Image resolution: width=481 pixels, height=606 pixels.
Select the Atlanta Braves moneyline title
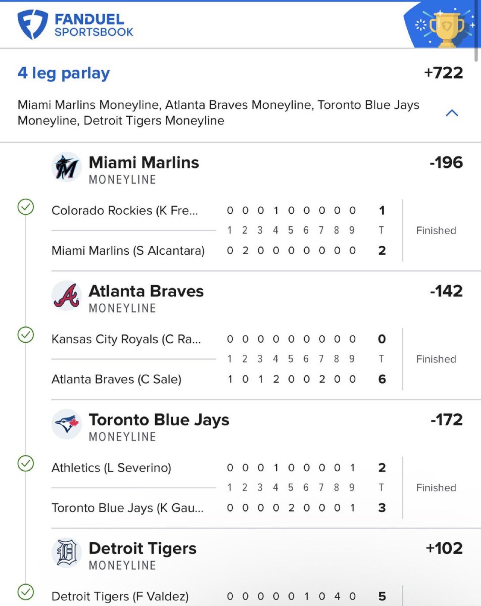[146, 291]
